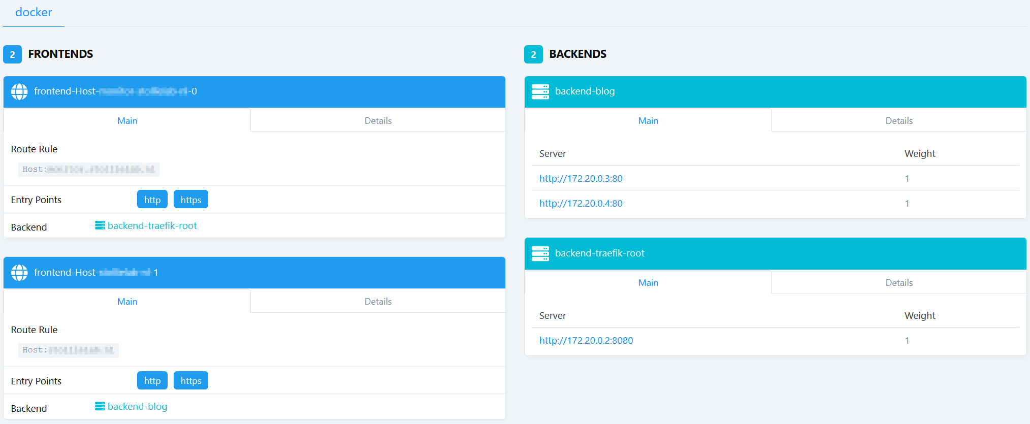Open server link http://172.20.0.3:80
The image size is (1030, 424).
pos(581,179)
